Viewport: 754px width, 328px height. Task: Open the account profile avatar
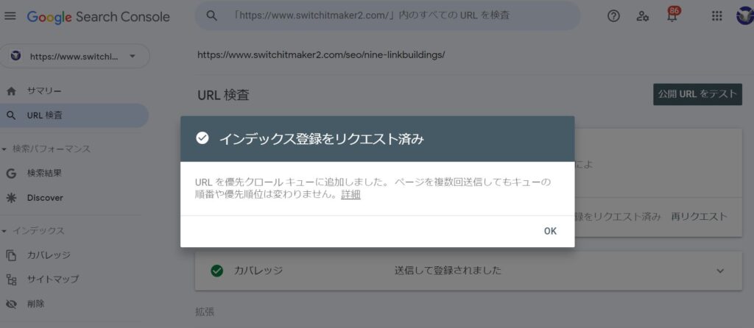745,16
